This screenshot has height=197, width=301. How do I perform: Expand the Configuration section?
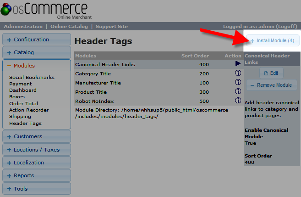37,39
